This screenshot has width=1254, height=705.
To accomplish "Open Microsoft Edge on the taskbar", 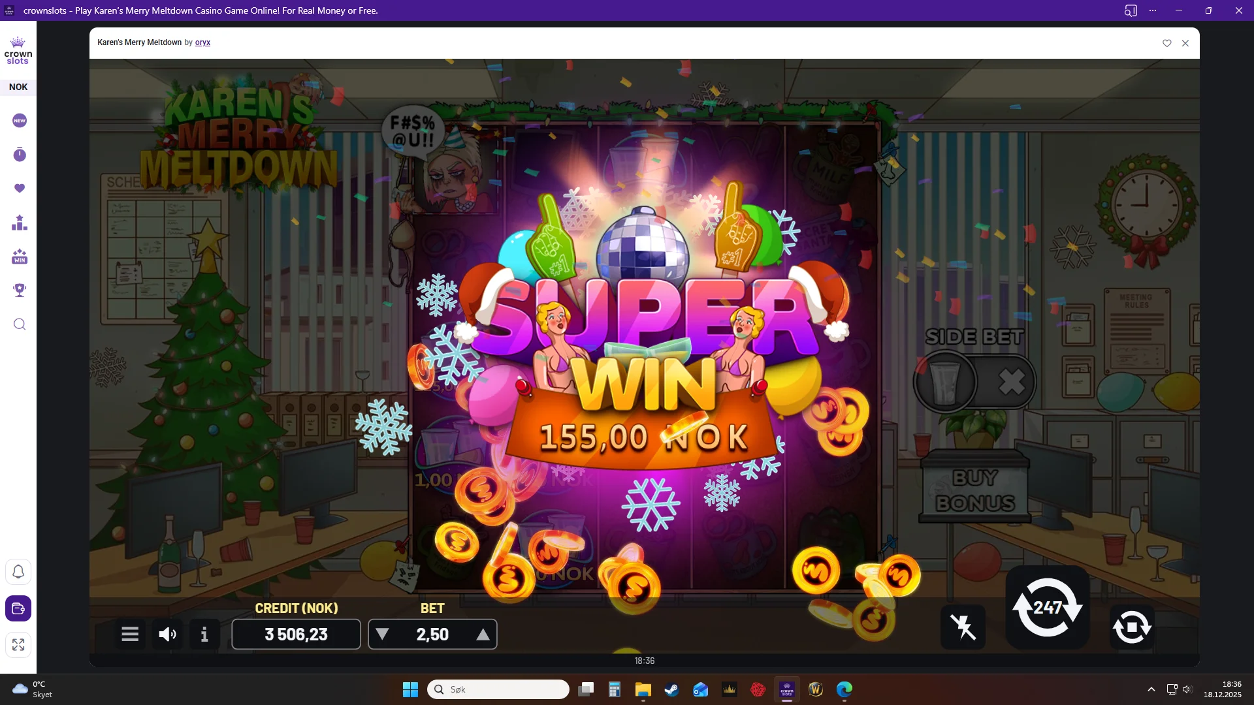I will click(x=844, y=689).
